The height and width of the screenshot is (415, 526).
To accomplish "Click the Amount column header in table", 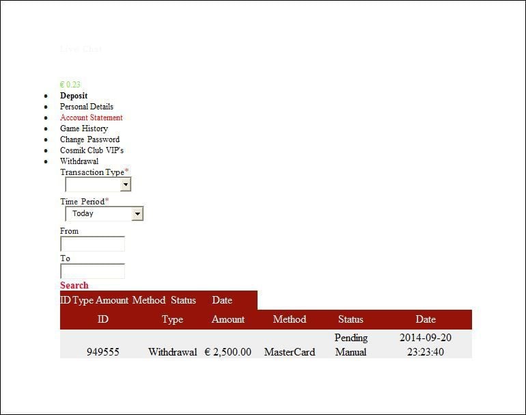I will tap(228, 319).
